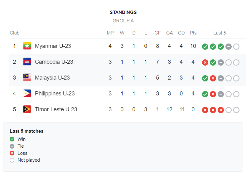Click the GD column header
Image resolution: width=246 pixels, height=175 pixels.
coord(181,33)
